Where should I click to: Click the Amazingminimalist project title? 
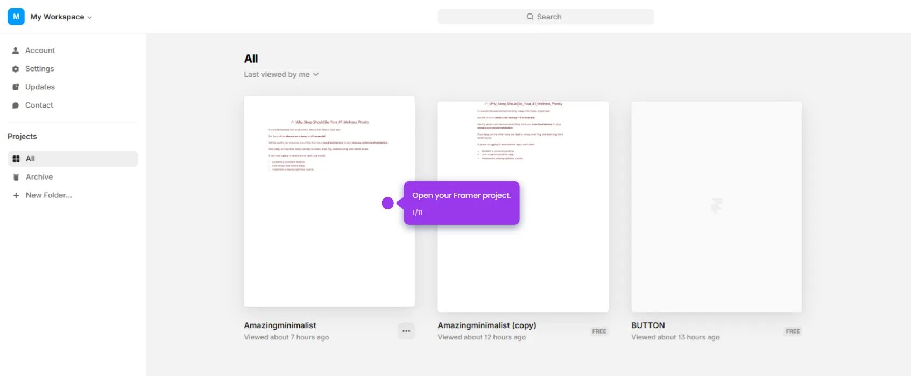(280, 325)
